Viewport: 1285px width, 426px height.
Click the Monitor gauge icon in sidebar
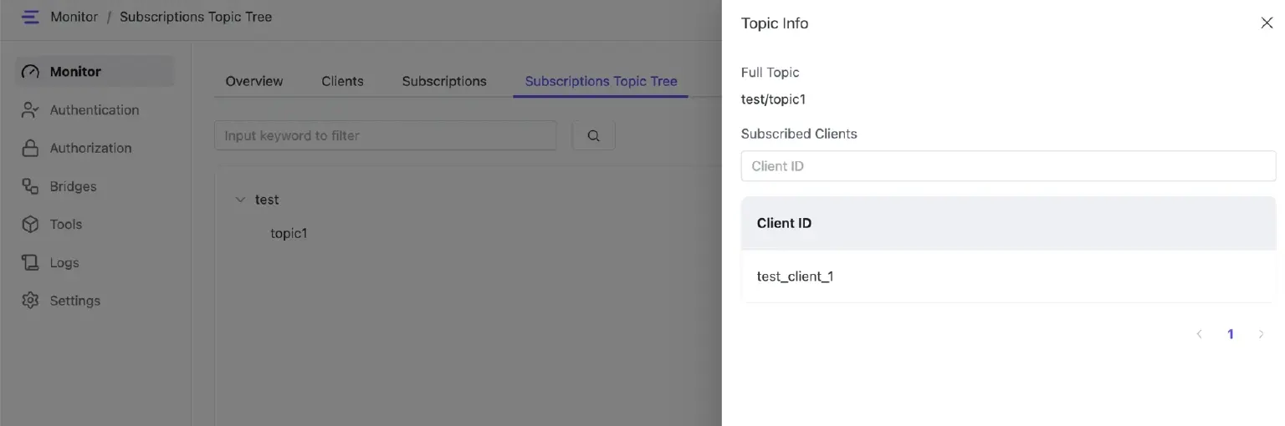30,72
